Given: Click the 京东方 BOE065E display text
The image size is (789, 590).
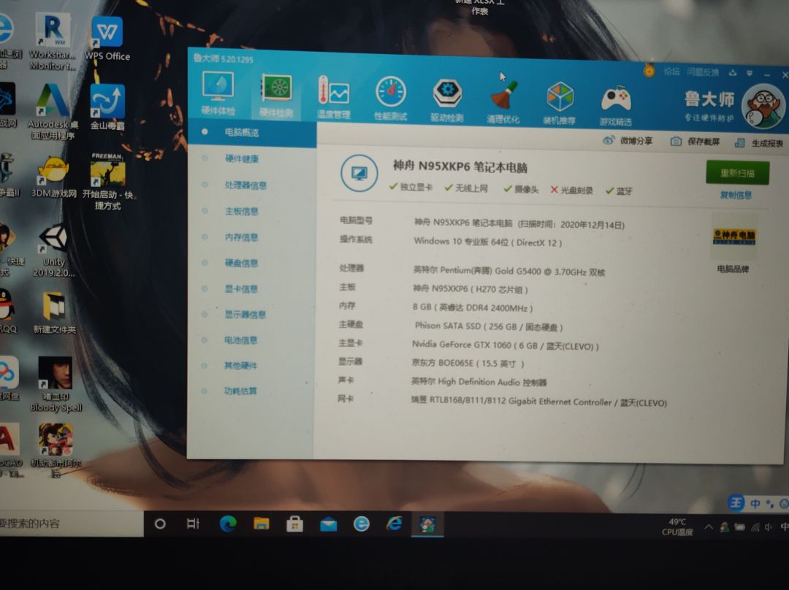Looking at the screenshot, I should pos(468,363).
